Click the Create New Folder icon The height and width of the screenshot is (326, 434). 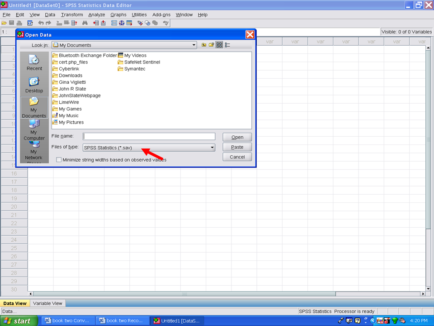click(x=211, y=45)
